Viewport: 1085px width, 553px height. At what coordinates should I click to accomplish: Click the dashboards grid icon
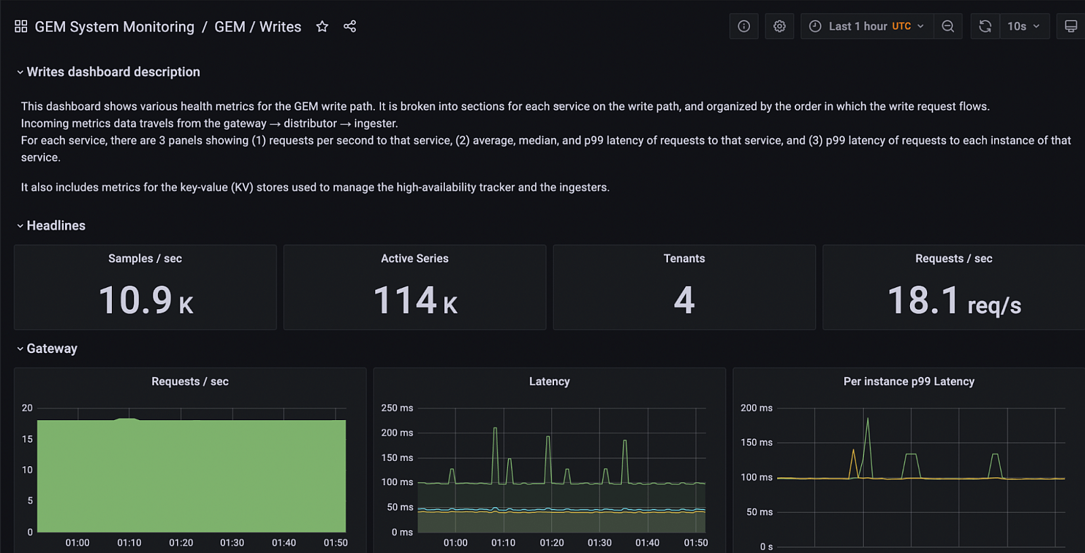coord(21,26)
